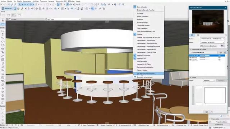
Task: Choose Ocultar la Barra de Pestañas
Action: click(148, 10)
